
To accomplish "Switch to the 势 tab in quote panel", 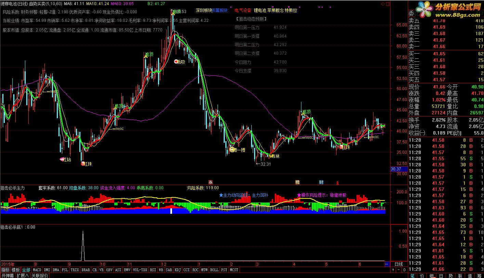I will click(451, 275).
